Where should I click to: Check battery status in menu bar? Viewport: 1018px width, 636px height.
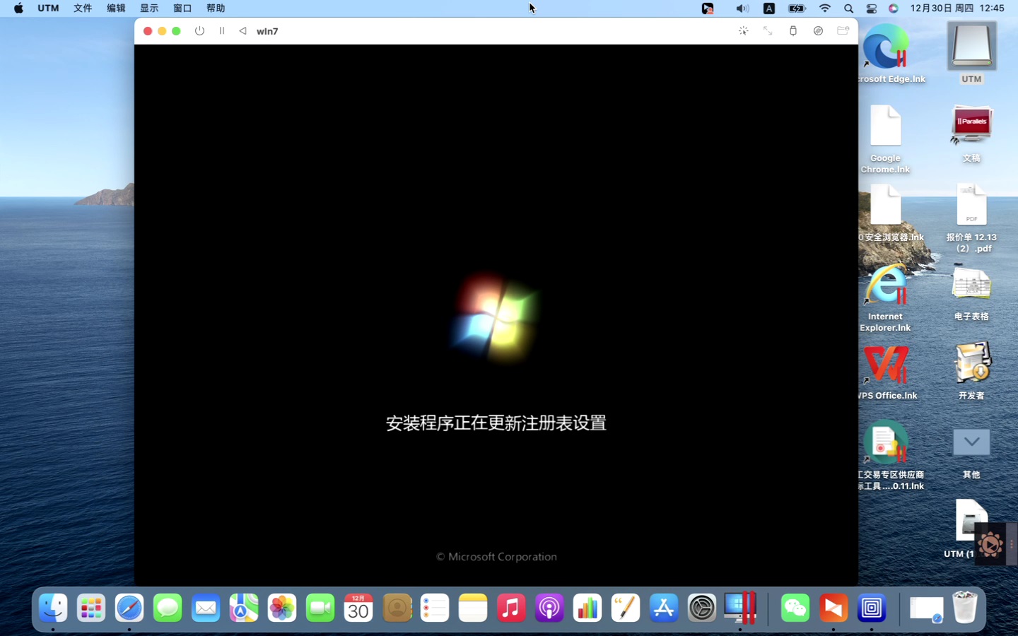[x=797, y=8]
